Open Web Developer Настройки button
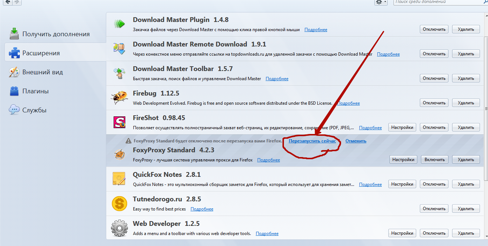 point(402,233)
